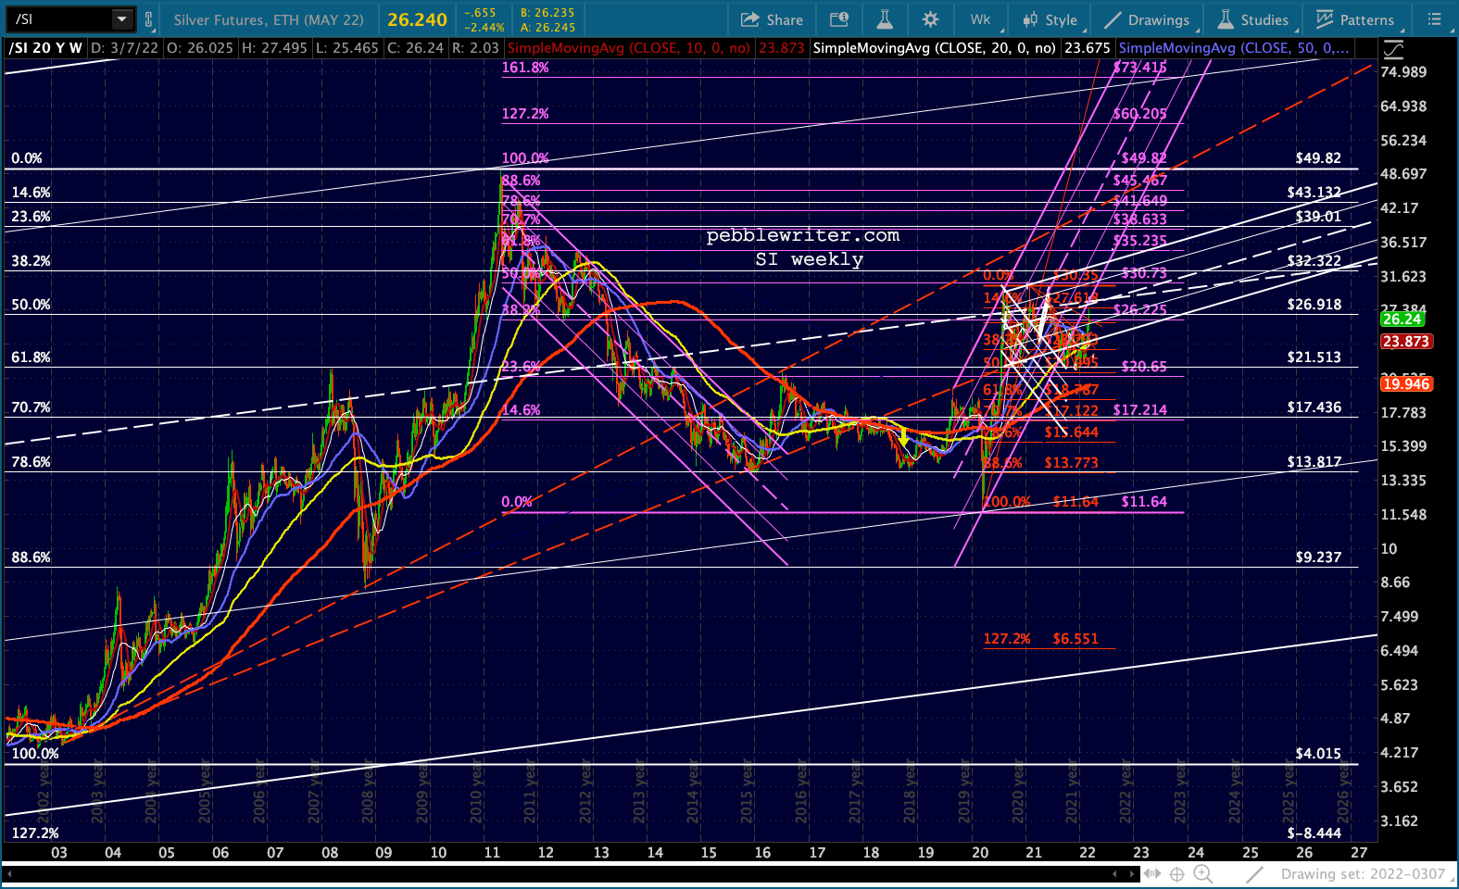Open the Wk timeframe selector
This screenshot has width=1459, height=889.
(980, 19)
